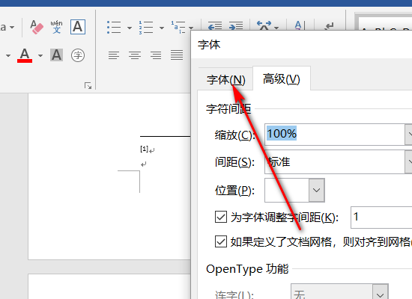Open the Bullets dropdown arrow
The image size is (412, 299).
coord(130,28)
